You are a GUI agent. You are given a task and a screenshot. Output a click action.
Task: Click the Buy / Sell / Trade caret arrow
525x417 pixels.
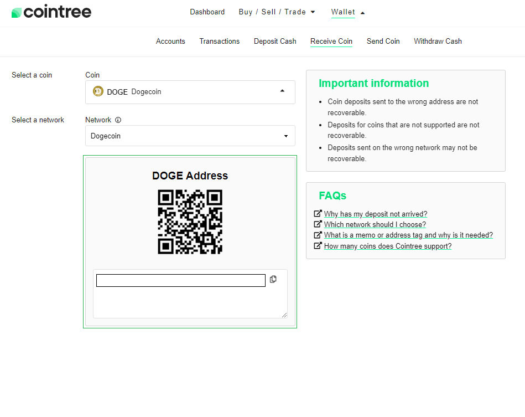[313, 12]
